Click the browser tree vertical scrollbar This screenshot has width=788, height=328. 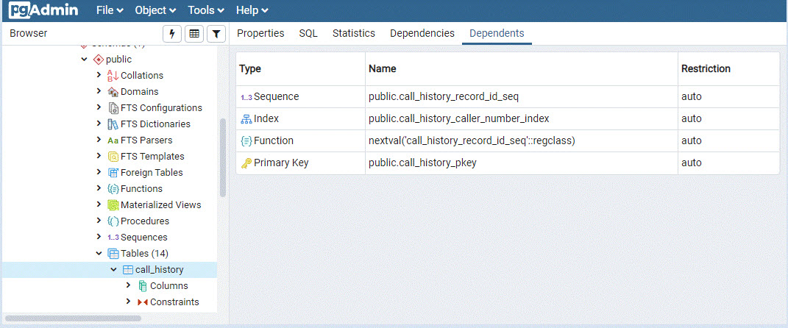click(222, 157)
